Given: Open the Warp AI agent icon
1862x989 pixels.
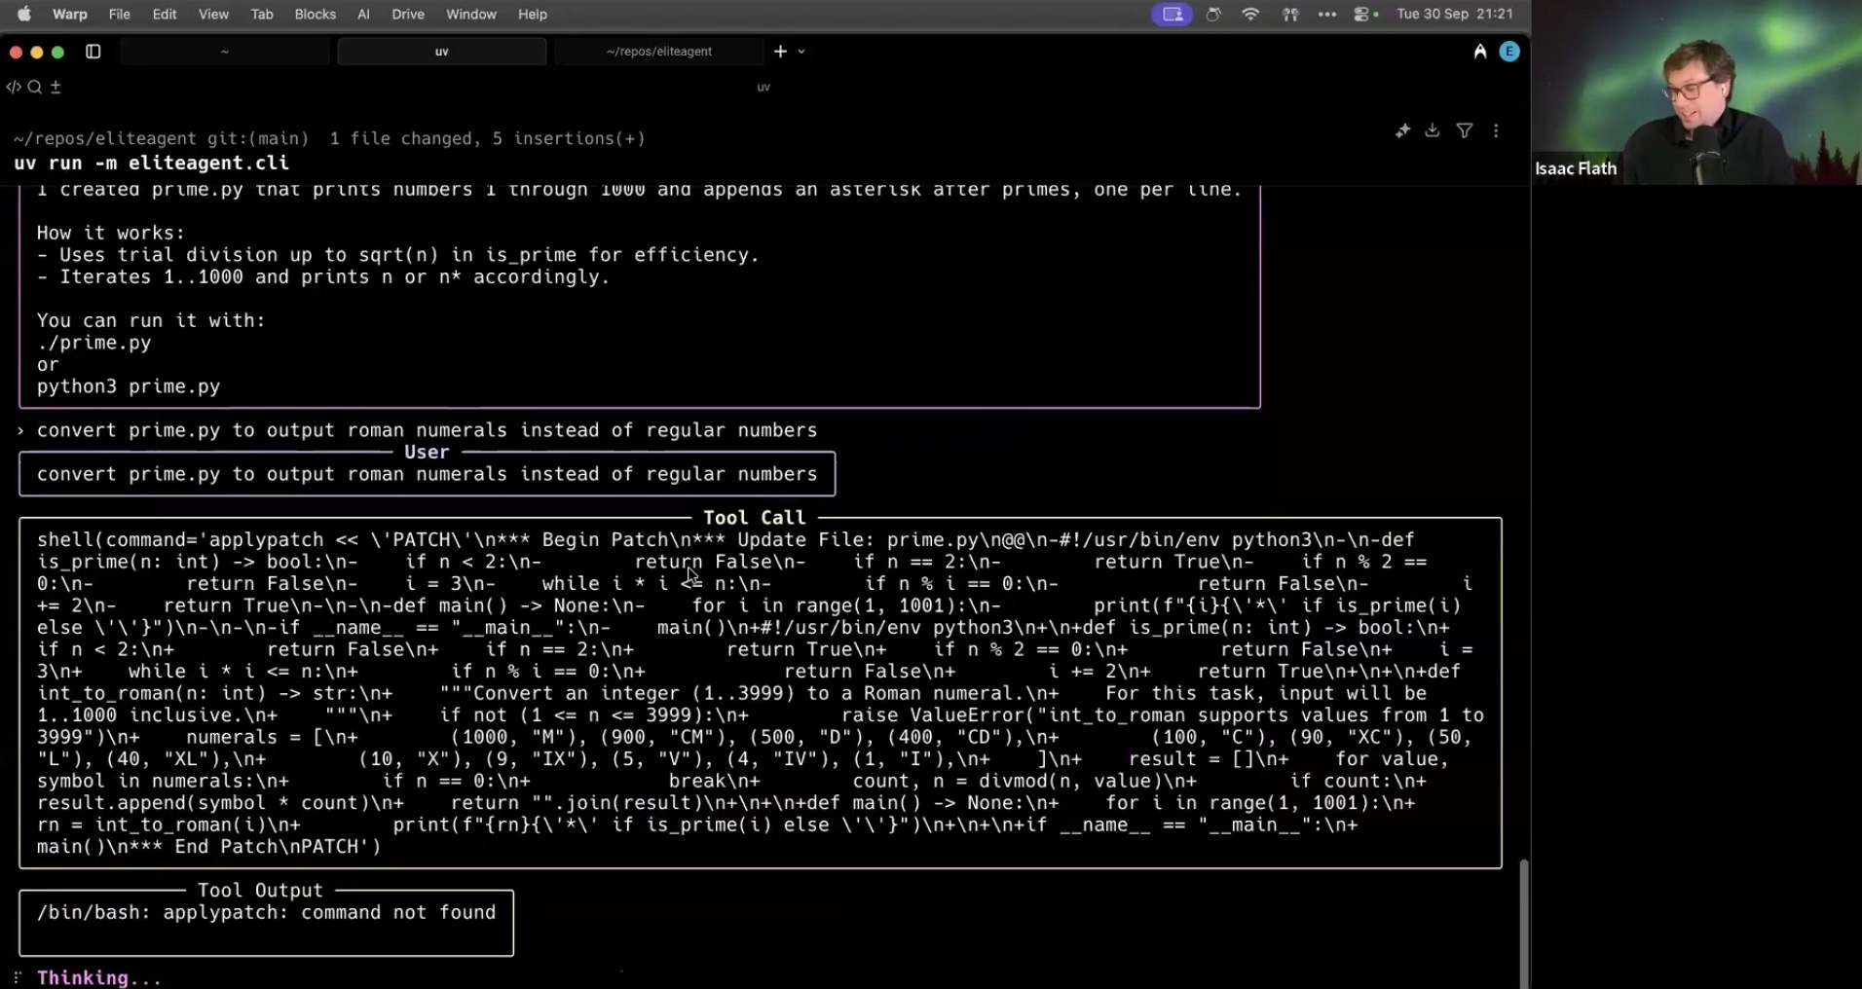Looking at the screenshot, I should pyautogui.click(x=1480, y=52).
